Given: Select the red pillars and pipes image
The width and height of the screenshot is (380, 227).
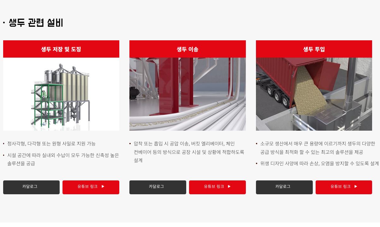Looking at the screenshot, I should pyautogui.click(x=187, y=94).
